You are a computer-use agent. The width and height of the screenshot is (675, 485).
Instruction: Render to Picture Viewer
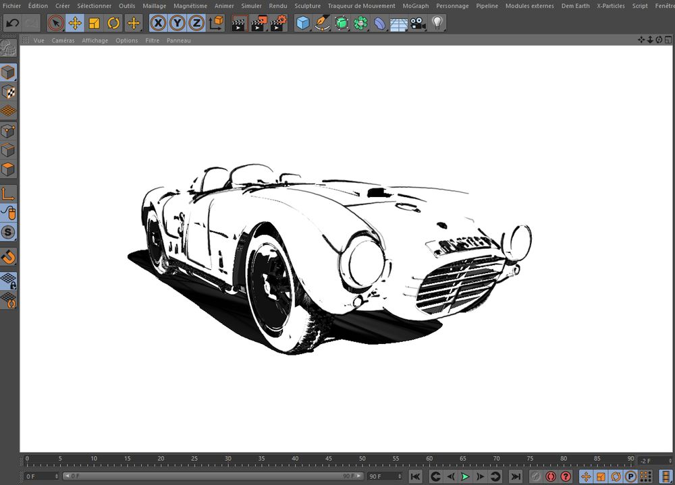[259, 23]
